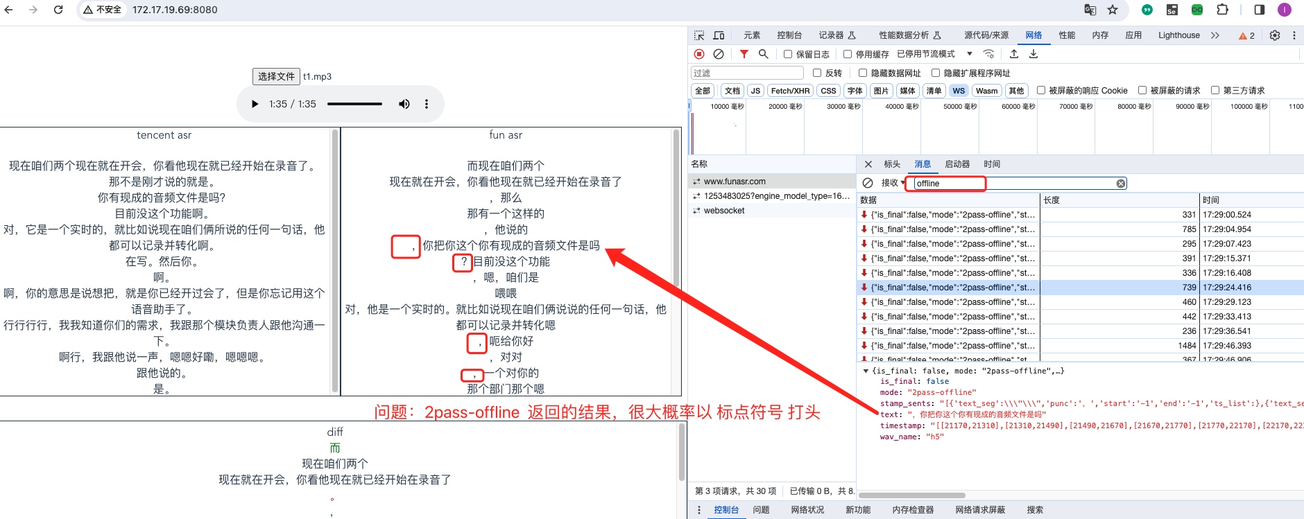
Task: Filter requests by WS type
Action: (959, 91)
